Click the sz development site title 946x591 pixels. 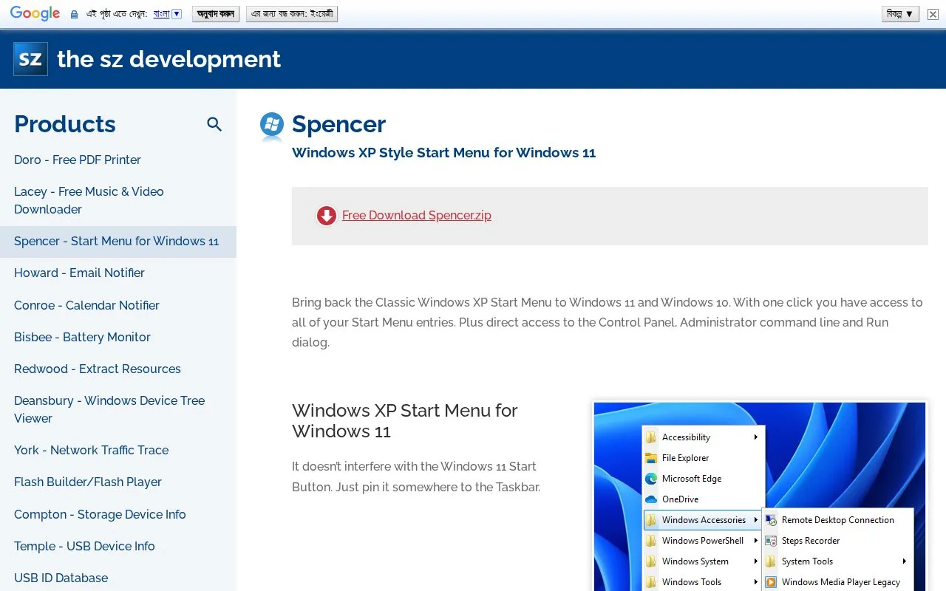(x=169, y=59)
